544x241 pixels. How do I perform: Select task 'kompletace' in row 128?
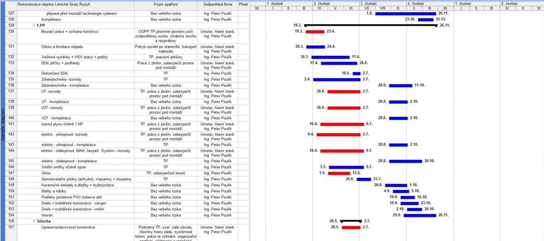coord(51,20)
